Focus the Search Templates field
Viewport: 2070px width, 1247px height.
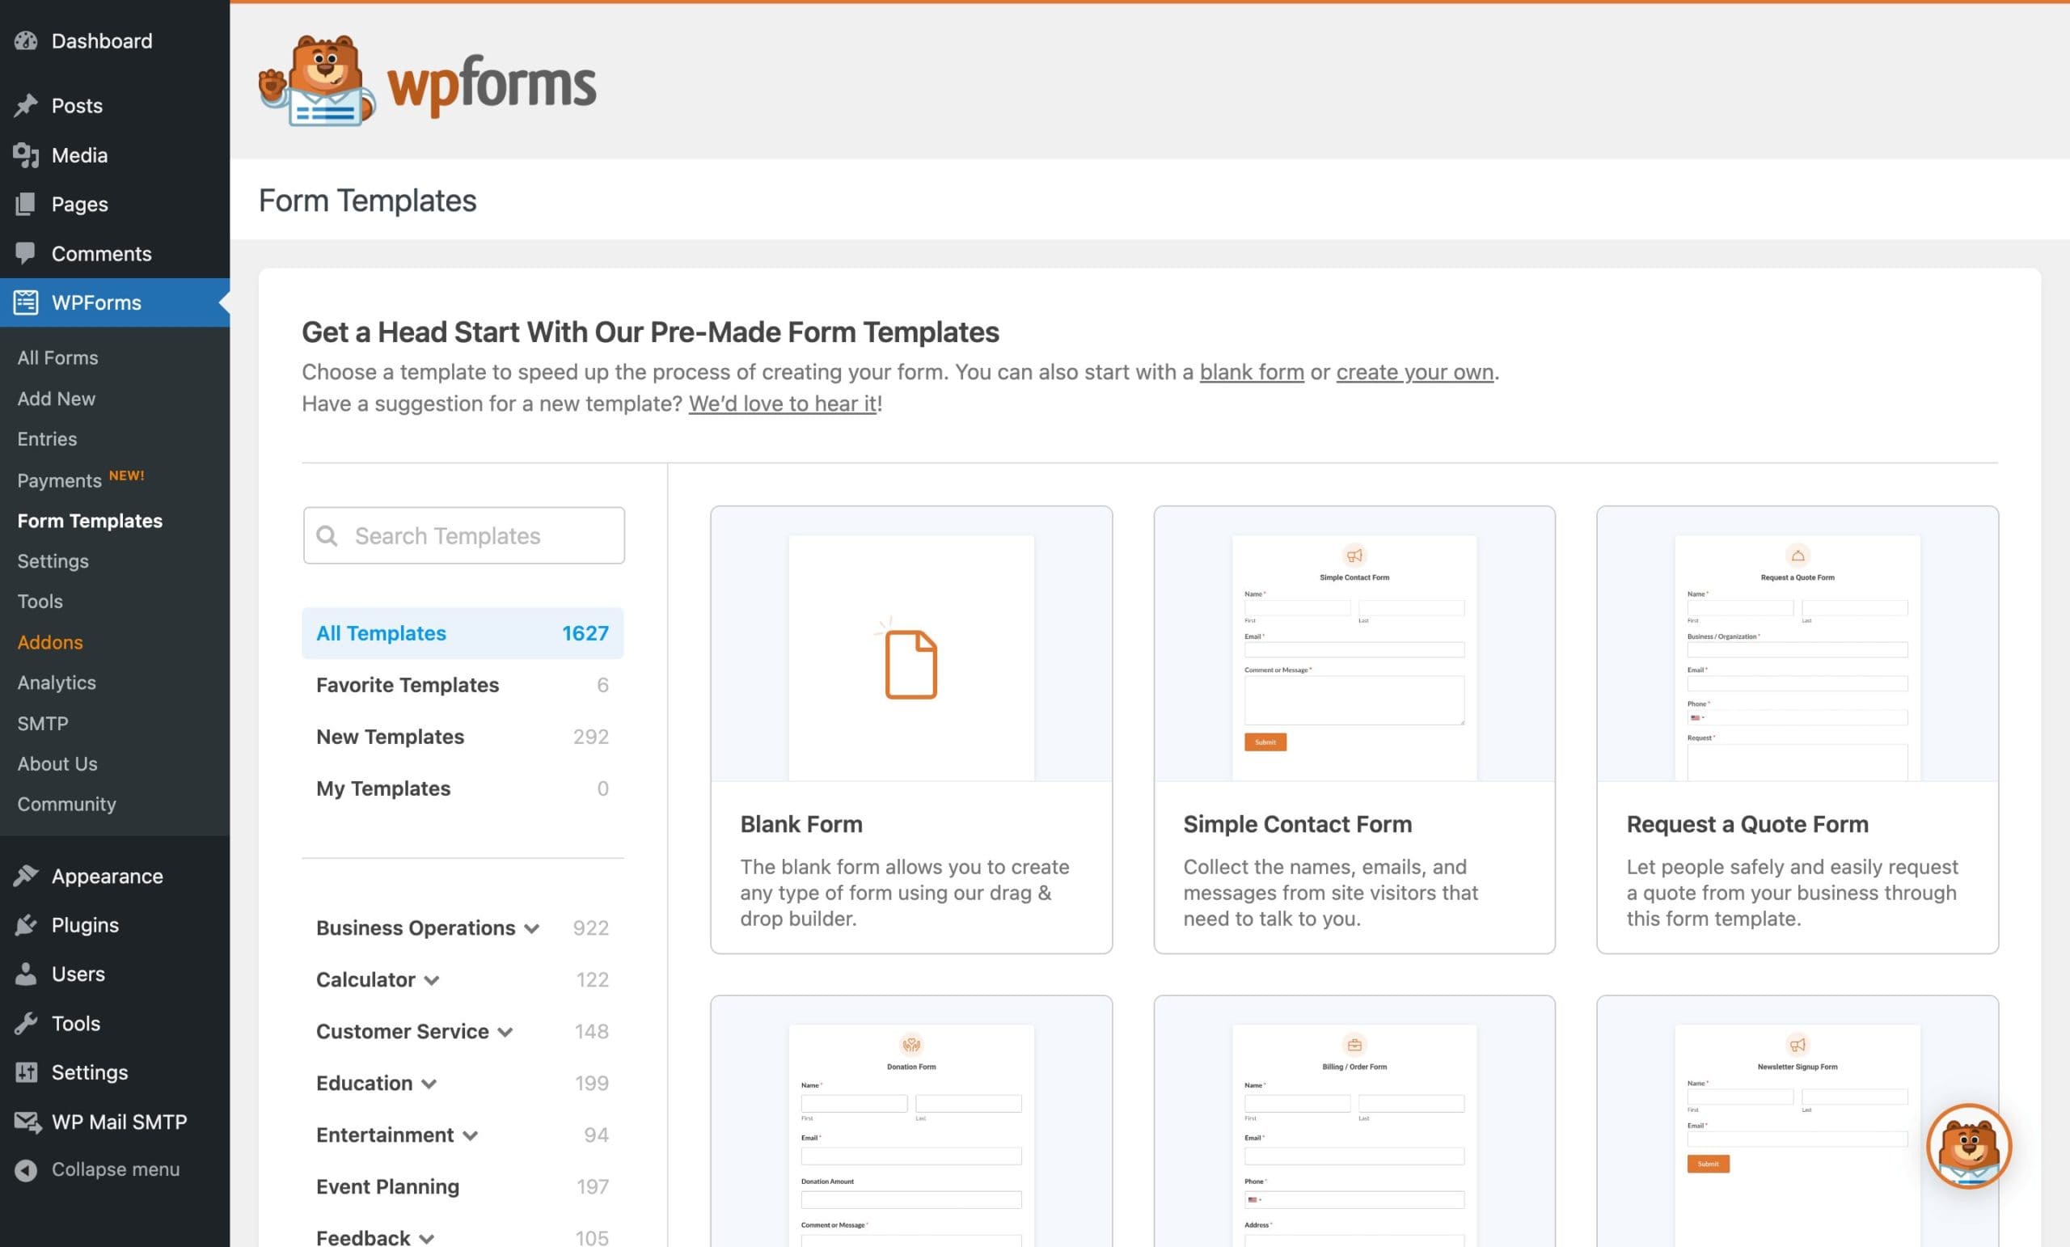[x=464, y=535]
